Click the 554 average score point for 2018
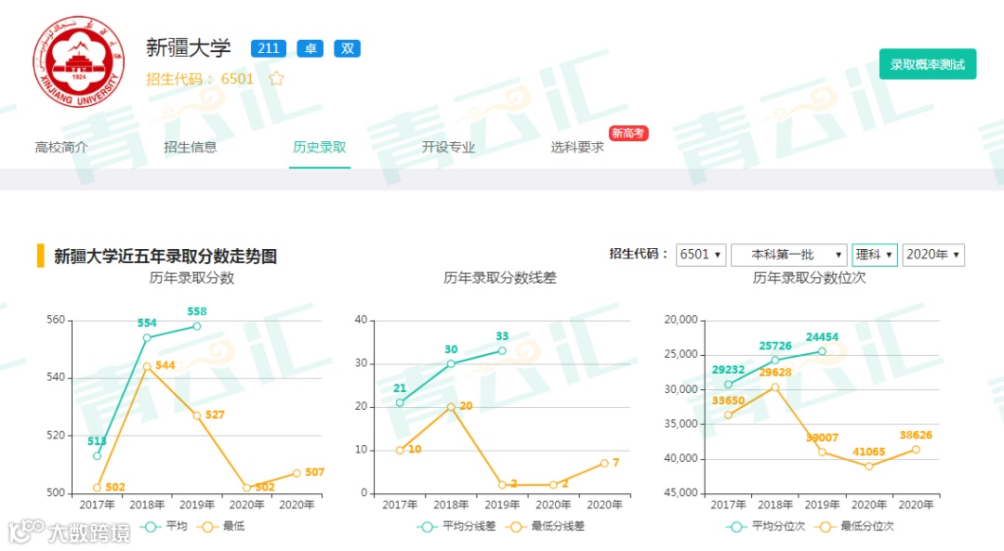Screen dimensions: 1004x551 click(x=147, y=338)
